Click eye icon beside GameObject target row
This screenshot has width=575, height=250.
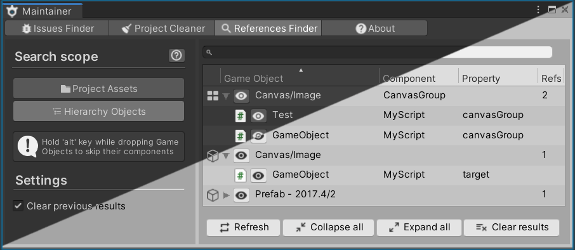(258, 176)
